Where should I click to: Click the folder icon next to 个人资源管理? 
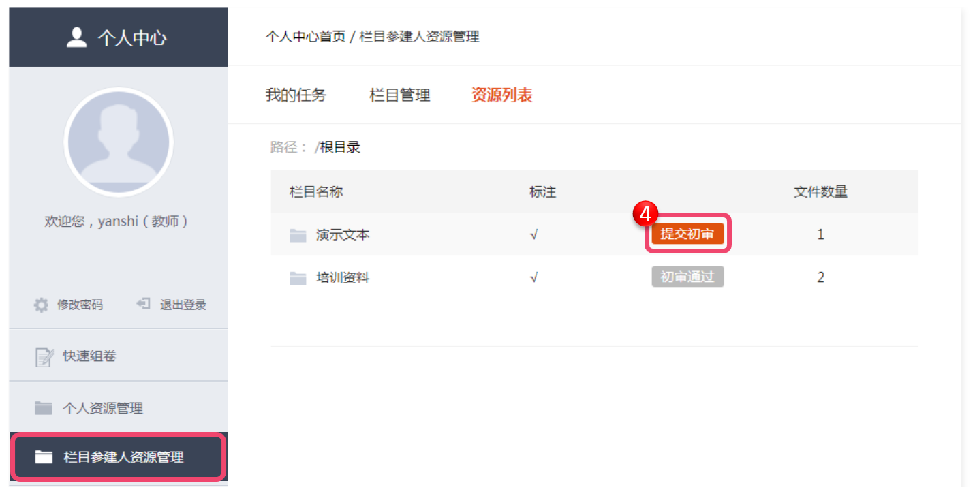coord(44,408)
